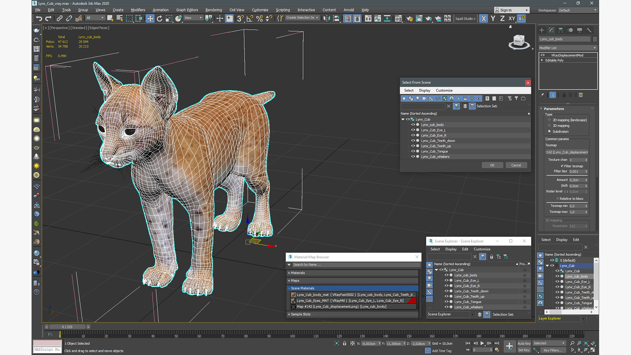This screenshot has width=631, height=355.
Task: Open the Render Setup dialog
Action: point(409,18)
